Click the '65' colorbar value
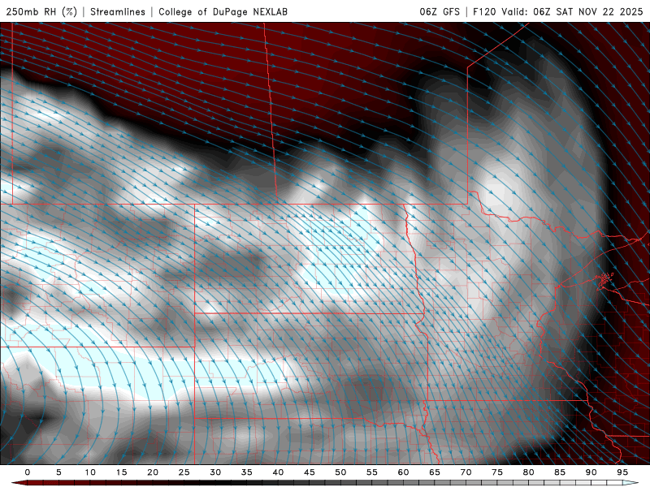The image size is (650, 487). pyautogui.click(x=435, y=472)
